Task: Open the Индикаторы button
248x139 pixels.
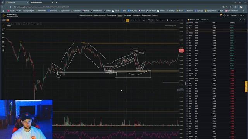Action: [x=175, y=20]
